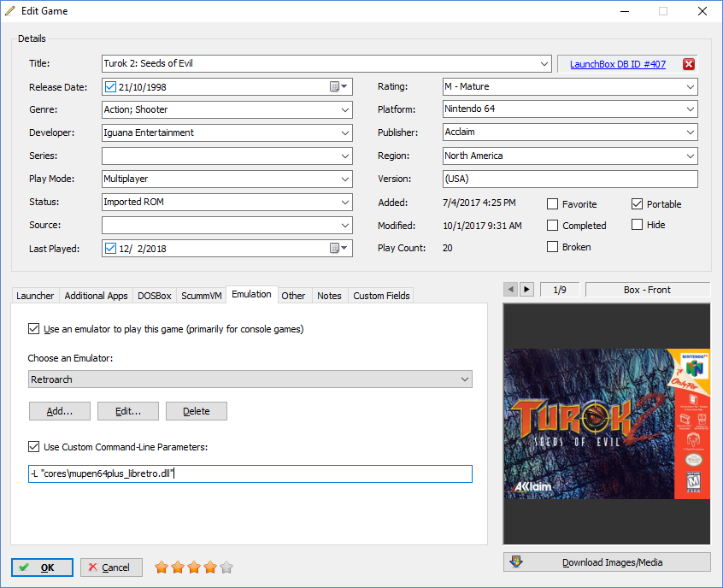723x588 pixels.
Task: Open Last Played calendar picker icon
Action: [338, 248]
